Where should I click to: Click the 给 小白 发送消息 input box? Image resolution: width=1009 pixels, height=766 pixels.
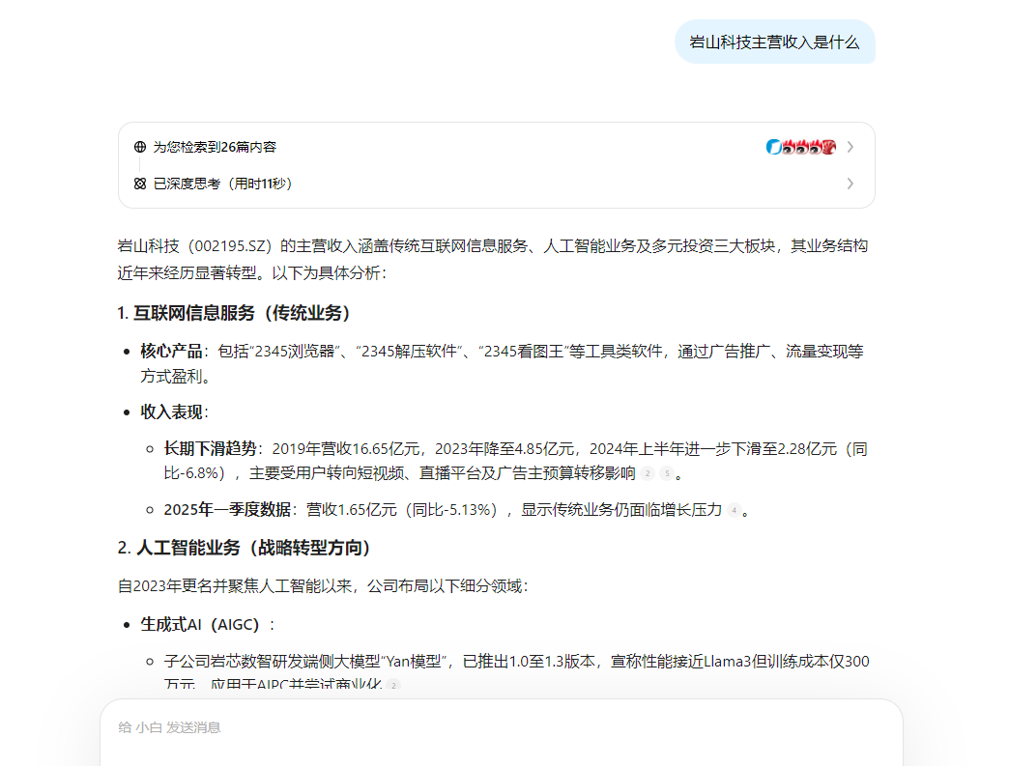502,732
